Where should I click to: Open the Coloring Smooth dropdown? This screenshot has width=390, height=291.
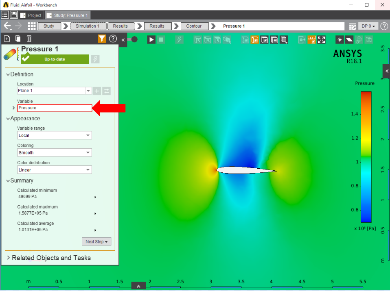pos(55,152)
